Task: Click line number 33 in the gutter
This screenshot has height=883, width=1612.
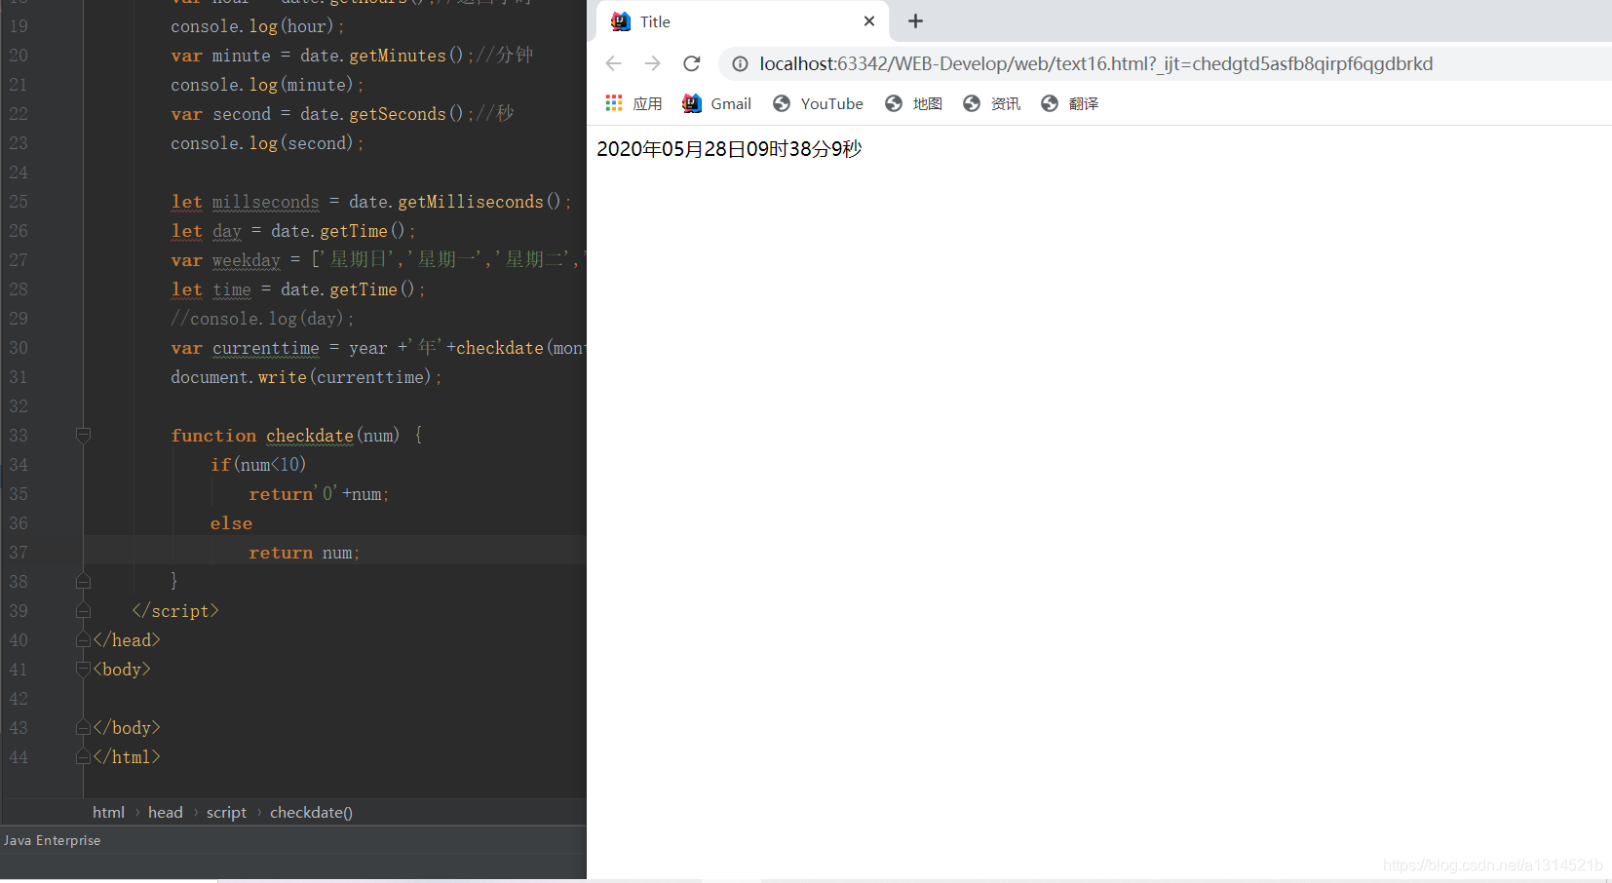Action: click(19, 436)
